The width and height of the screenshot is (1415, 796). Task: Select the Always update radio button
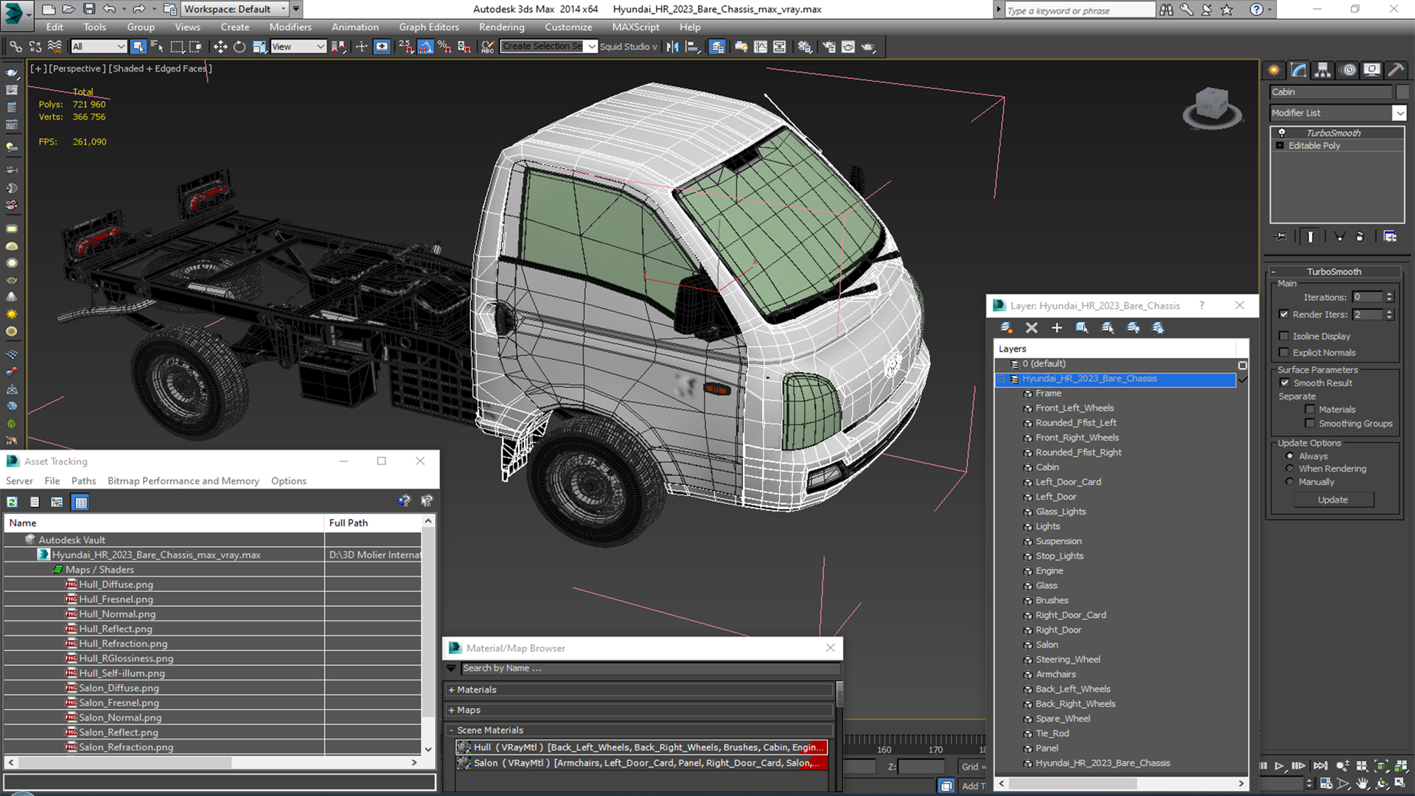(1290, 455)
